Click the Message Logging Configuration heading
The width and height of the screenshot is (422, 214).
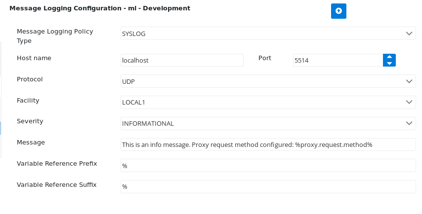pyautogui.click(x=100, y=8)
